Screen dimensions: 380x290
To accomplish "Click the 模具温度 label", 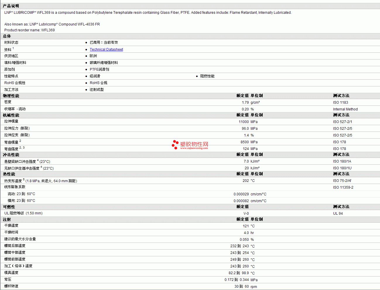I will tap(11, 273).
